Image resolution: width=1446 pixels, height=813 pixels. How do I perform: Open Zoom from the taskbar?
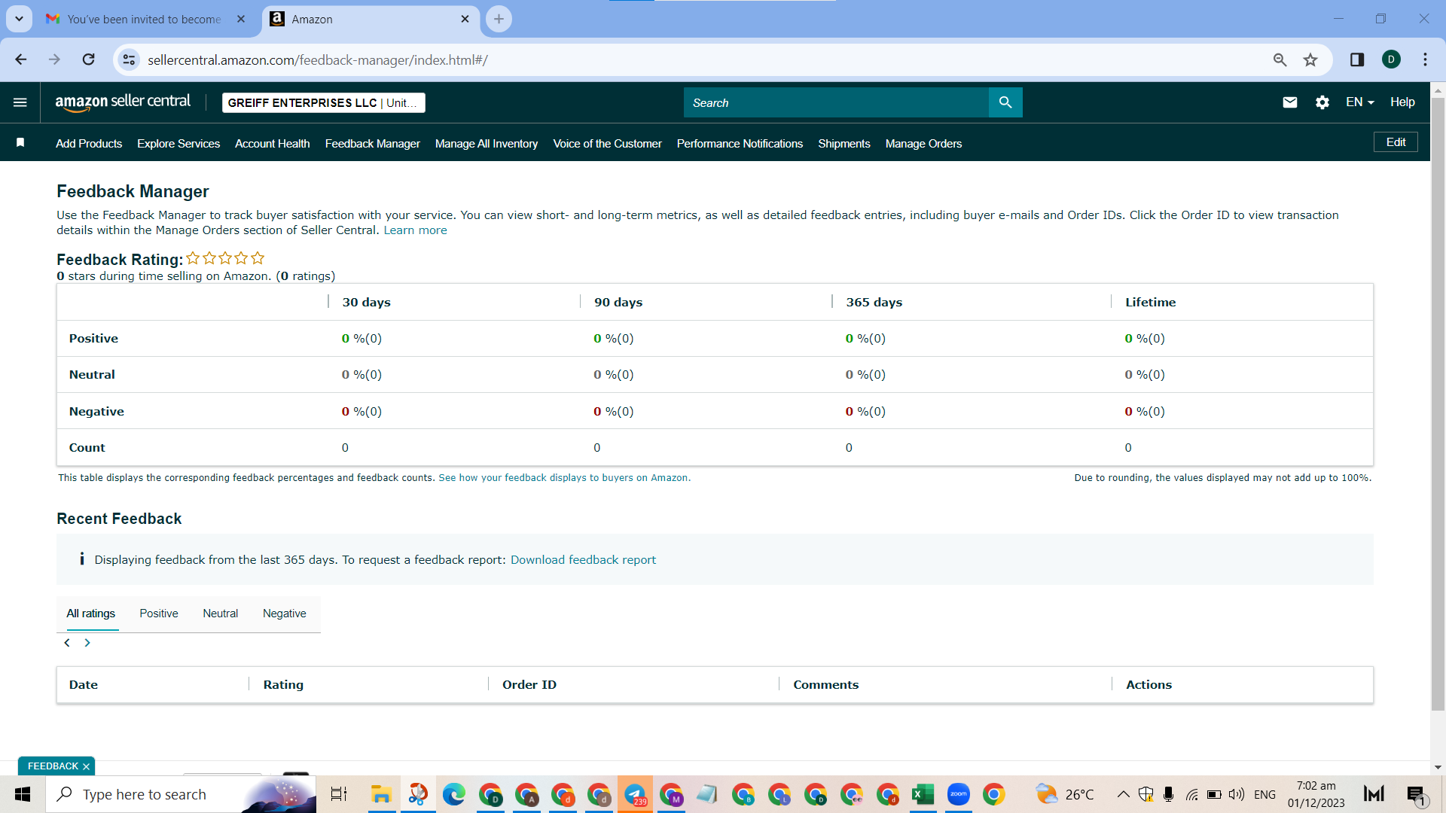pos(959,794)
